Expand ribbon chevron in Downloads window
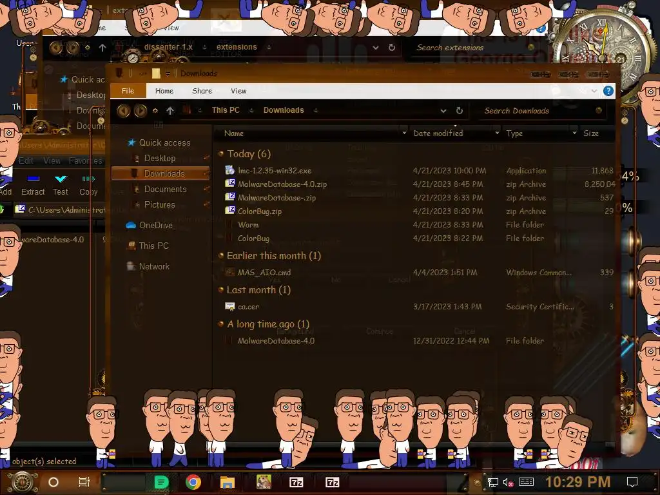Image resolution: width=660 pixels, height=495 pixels. tap(594, 91)
